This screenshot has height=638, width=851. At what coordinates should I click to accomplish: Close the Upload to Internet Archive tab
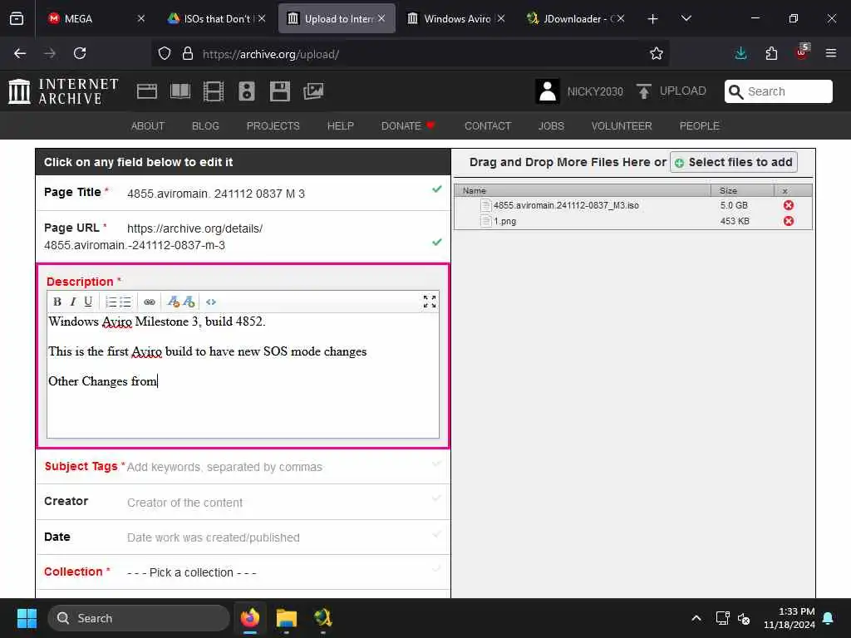pos(381,18)
